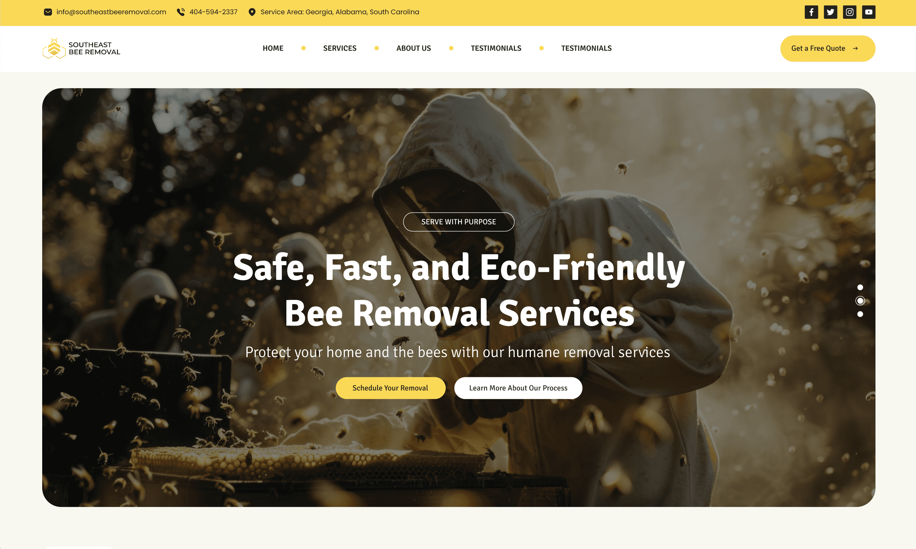Click the email icon in the header
This screenshot has height=549, width=916.
tap(47, 12)
